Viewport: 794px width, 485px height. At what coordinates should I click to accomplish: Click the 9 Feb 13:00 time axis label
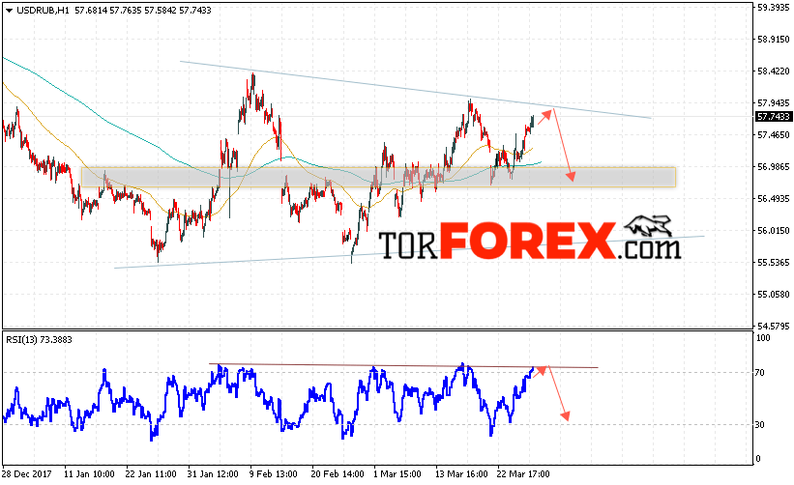coord(273,474)
